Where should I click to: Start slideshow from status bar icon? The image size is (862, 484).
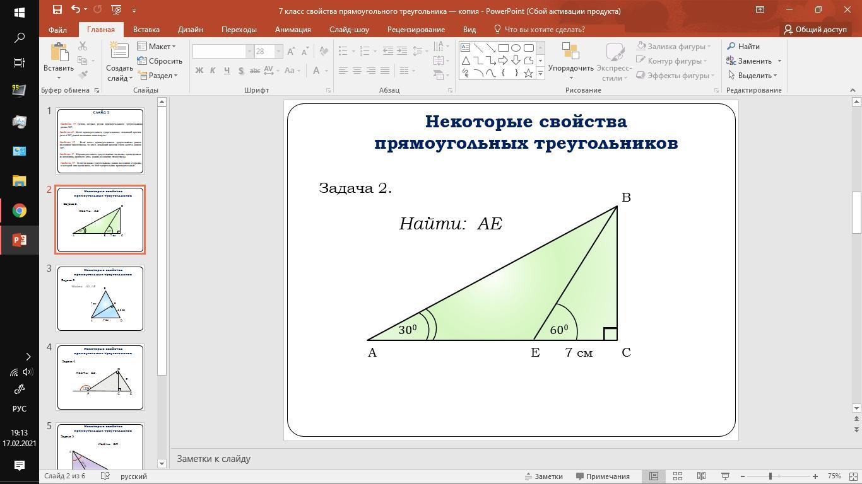[725, 476]
